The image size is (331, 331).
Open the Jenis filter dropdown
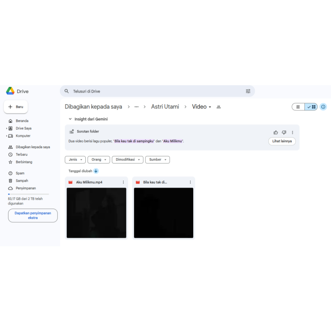click(x=75, y=160)
